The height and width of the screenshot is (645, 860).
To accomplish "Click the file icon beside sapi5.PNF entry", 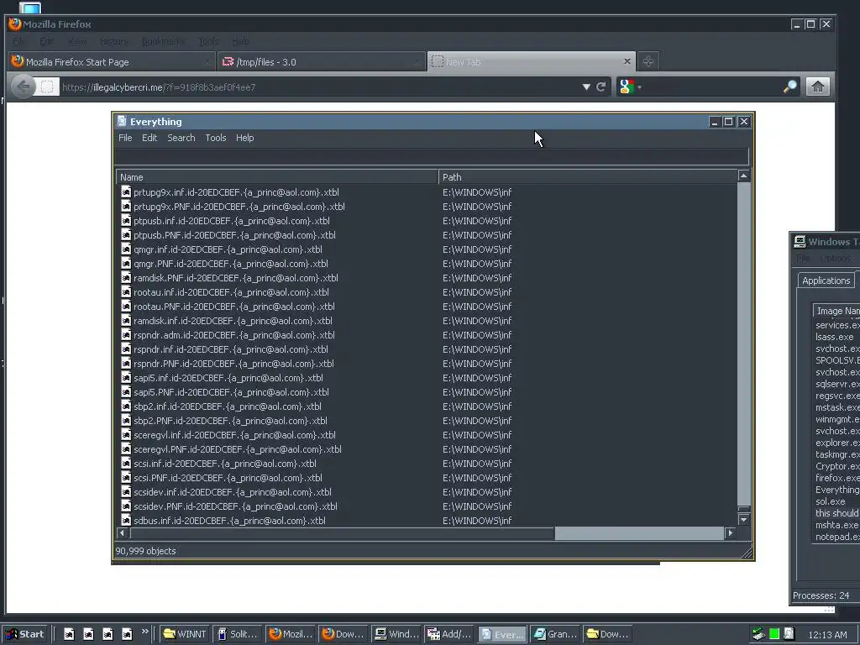I will tap(126, 391).
